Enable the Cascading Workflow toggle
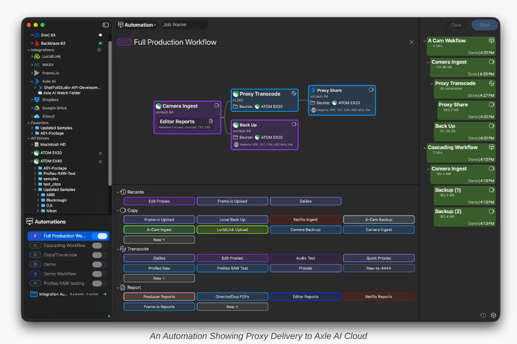The image size is (517, 344). tap(97, 245)
